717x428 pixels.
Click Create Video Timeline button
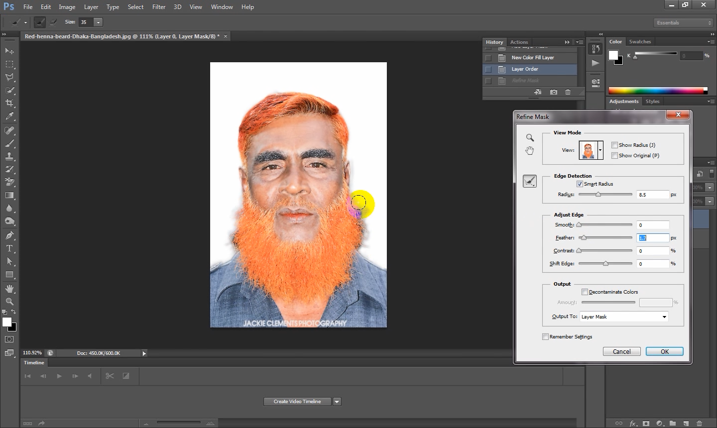coord(297,402)
